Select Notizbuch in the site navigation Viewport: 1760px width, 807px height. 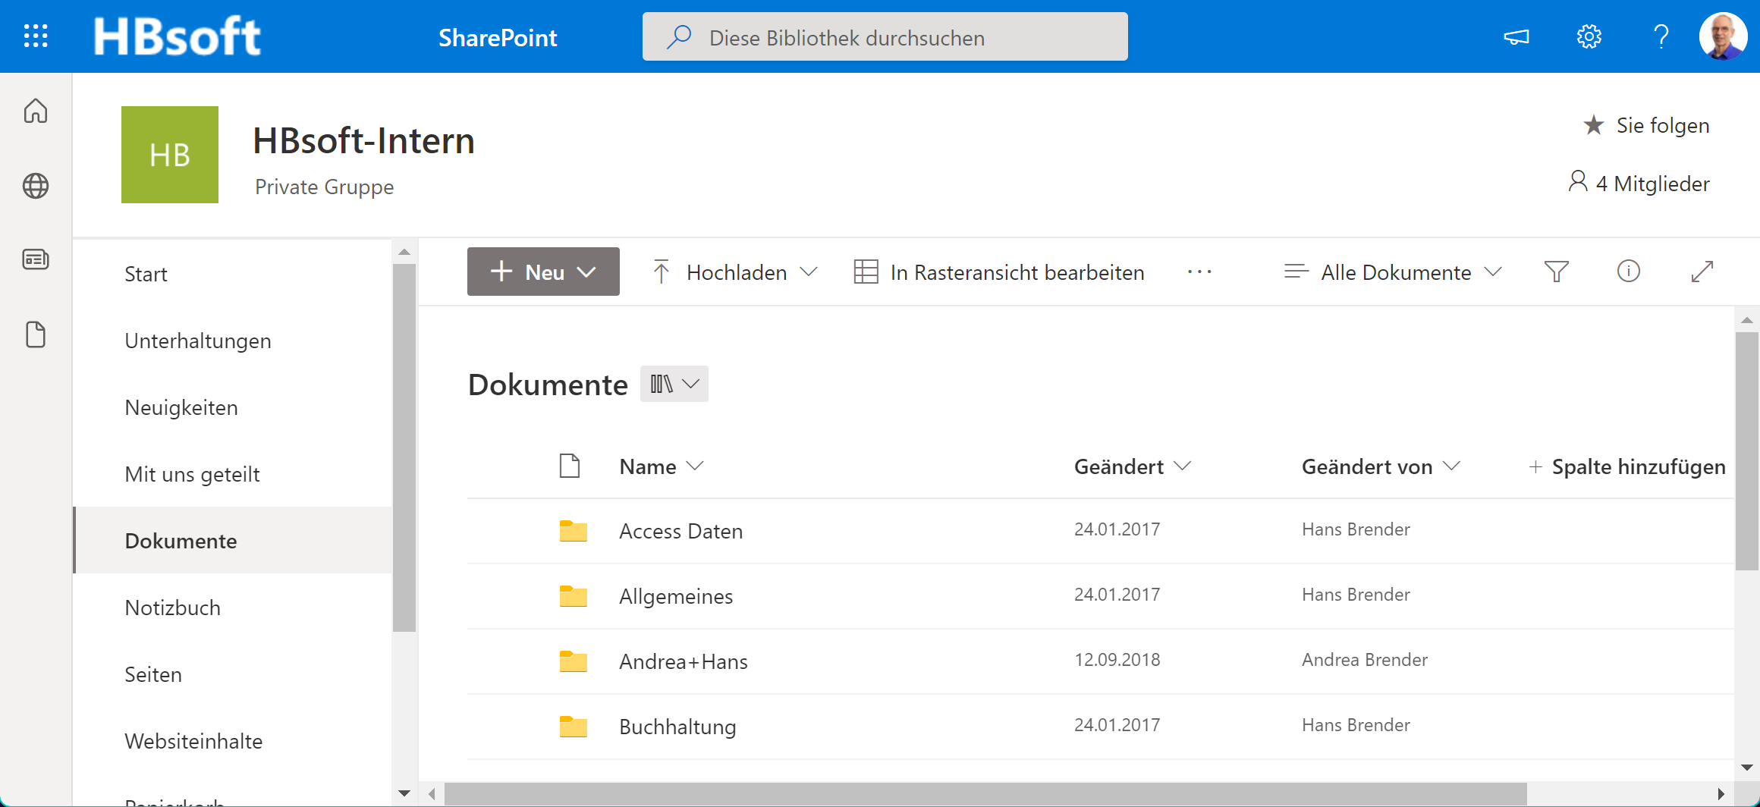click(x=173, y=608)
